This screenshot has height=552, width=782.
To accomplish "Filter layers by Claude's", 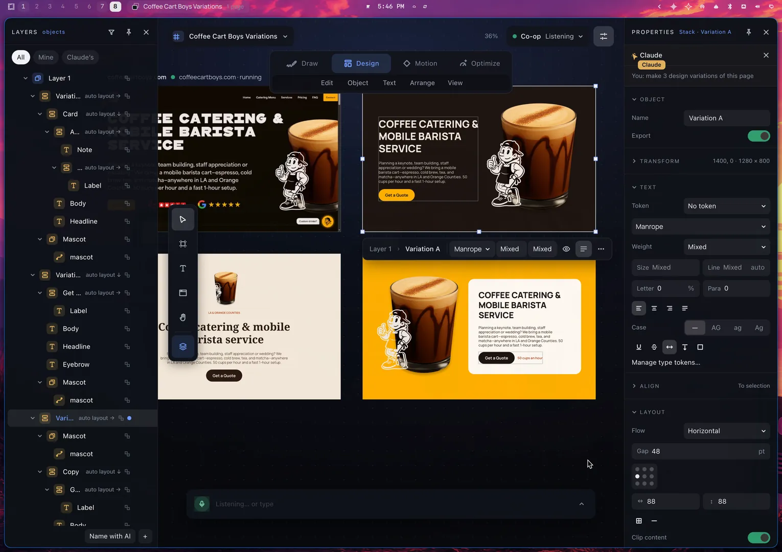I will pos(80,57).
